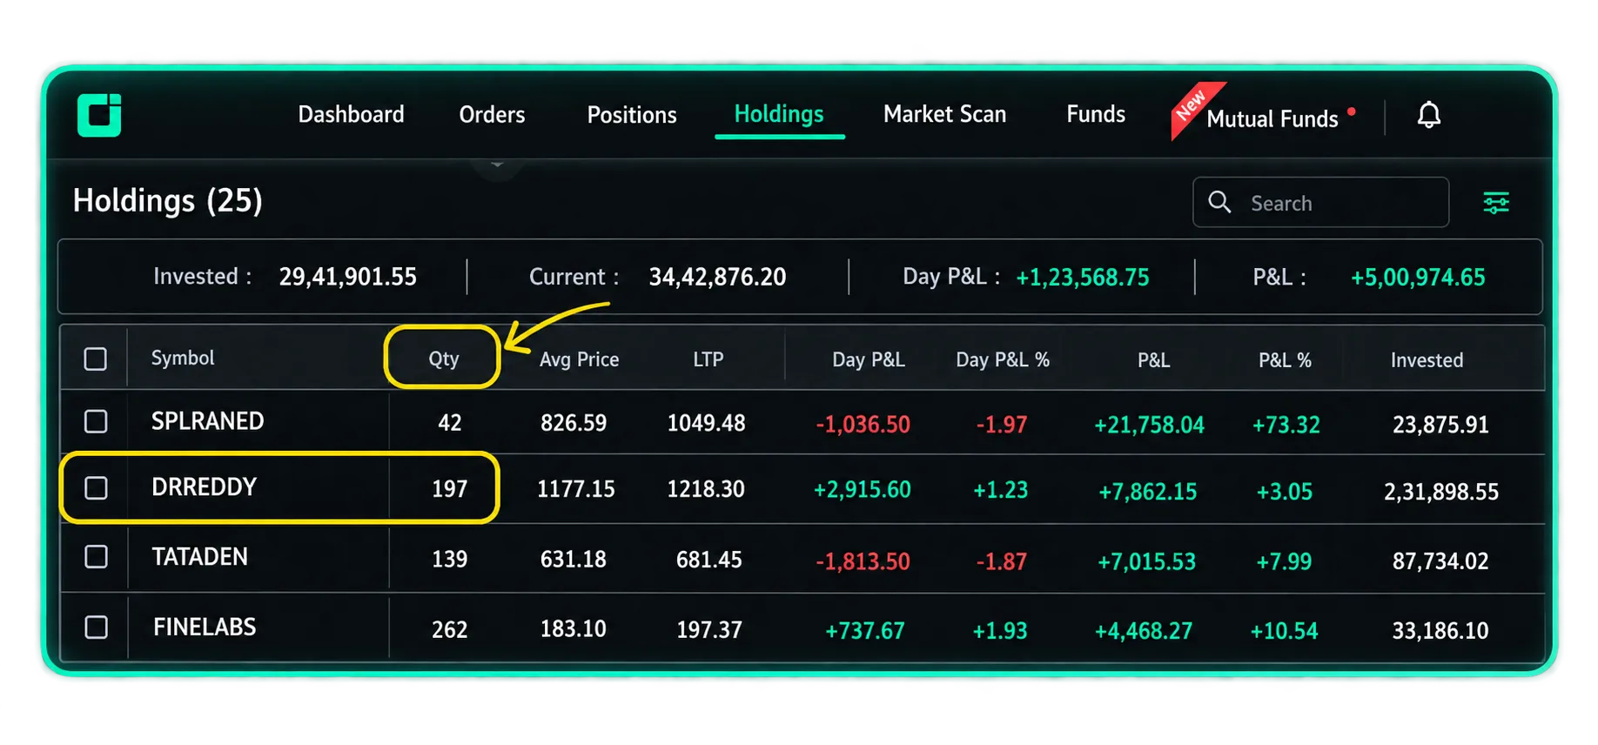Click TATADEN quantity 139
Screen dimensions: 1598x745
pos(449,560)
